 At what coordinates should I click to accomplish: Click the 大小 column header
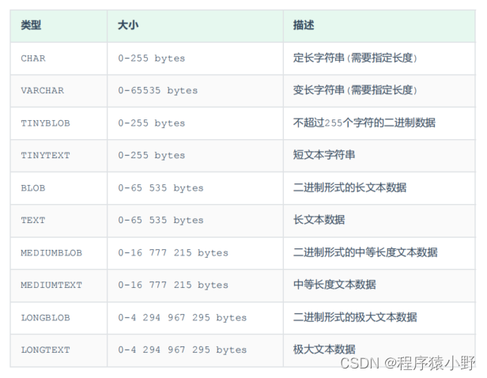128,25
